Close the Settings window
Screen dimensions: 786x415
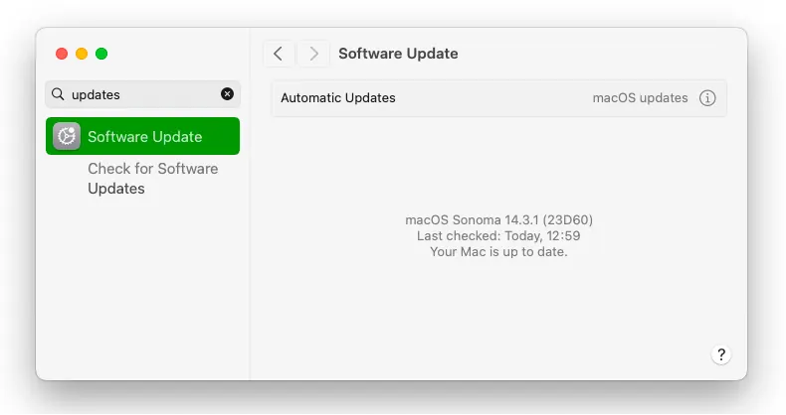[62, 54]
